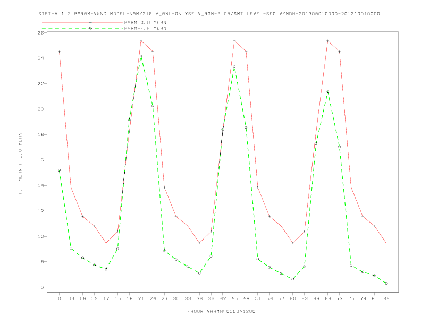Select green forecast peak marker at hour 21
421x325 pixels.
coord(141,56)
